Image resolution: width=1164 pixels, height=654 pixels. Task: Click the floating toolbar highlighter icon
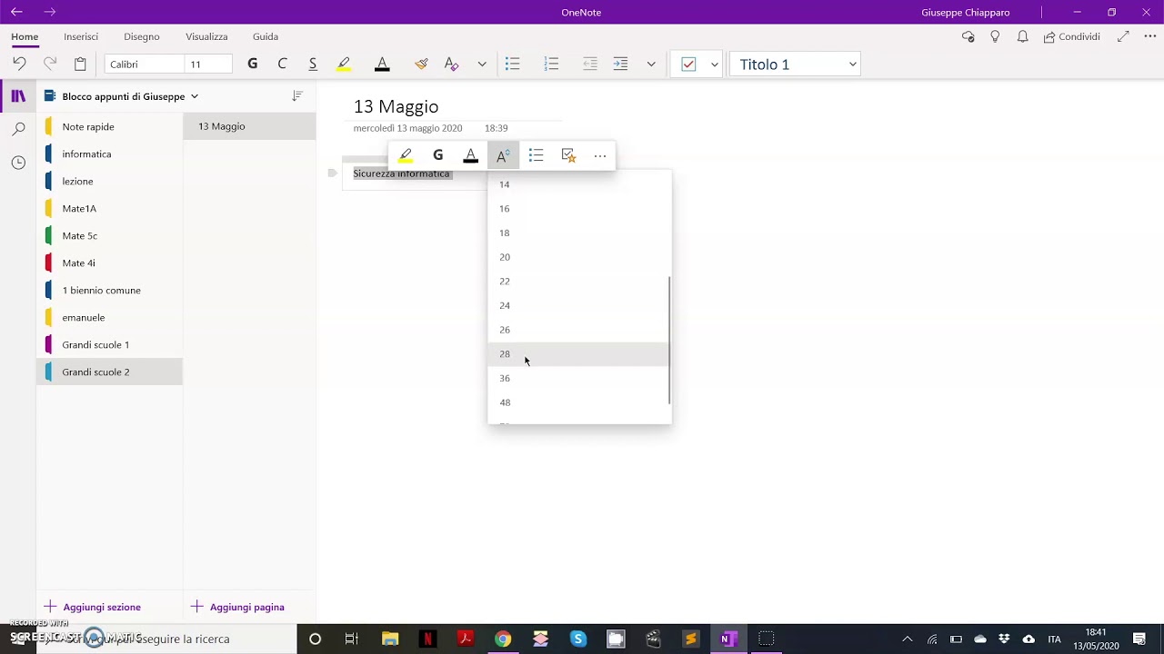click(x=406, y=155)
